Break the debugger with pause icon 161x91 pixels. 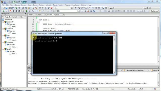96,8
